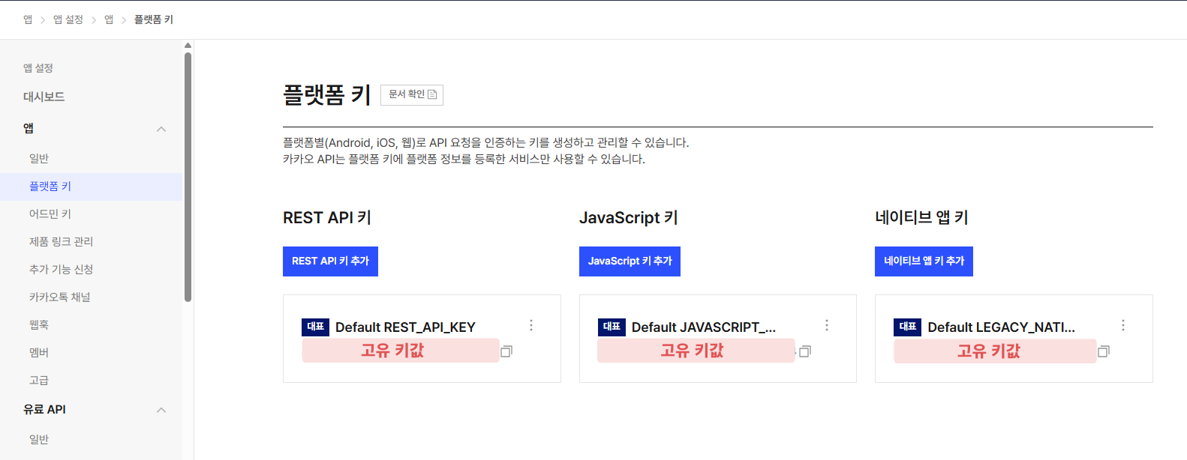Click the 문서 확인 document button

tap(412, 94)
